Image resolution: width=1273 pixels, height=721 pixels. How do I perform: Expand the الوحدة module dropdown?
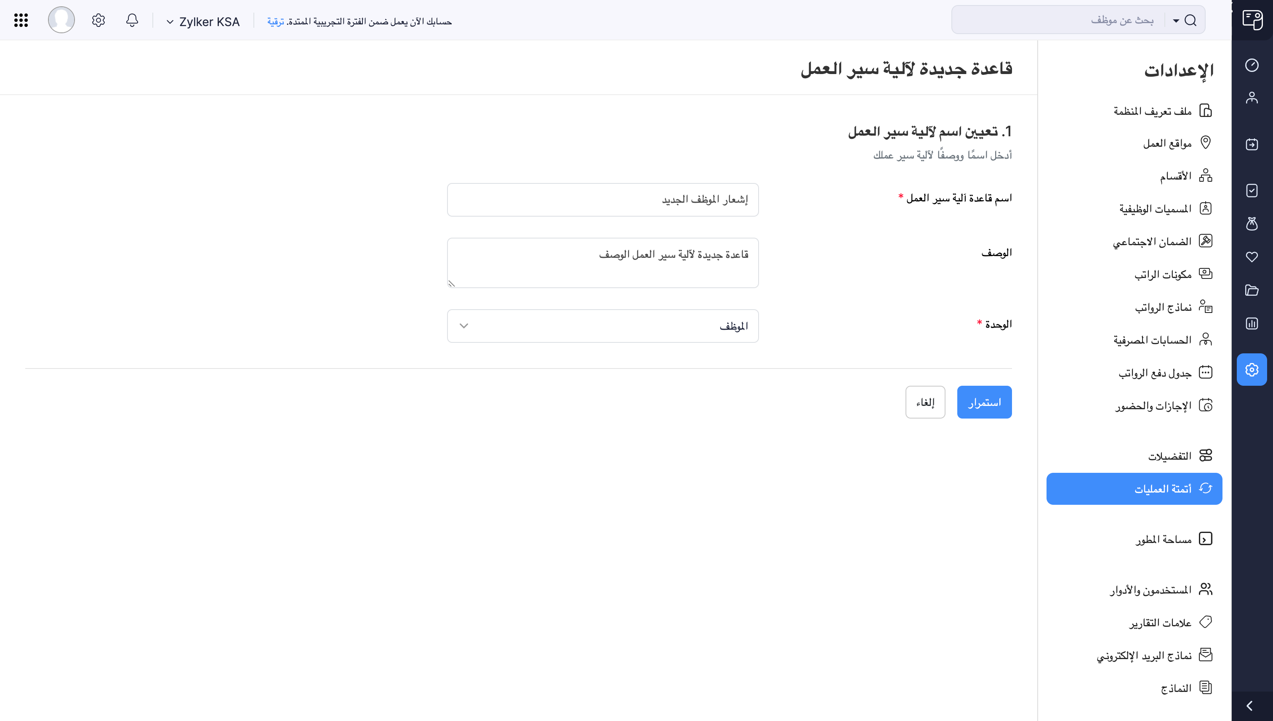[x=602, y=326]
